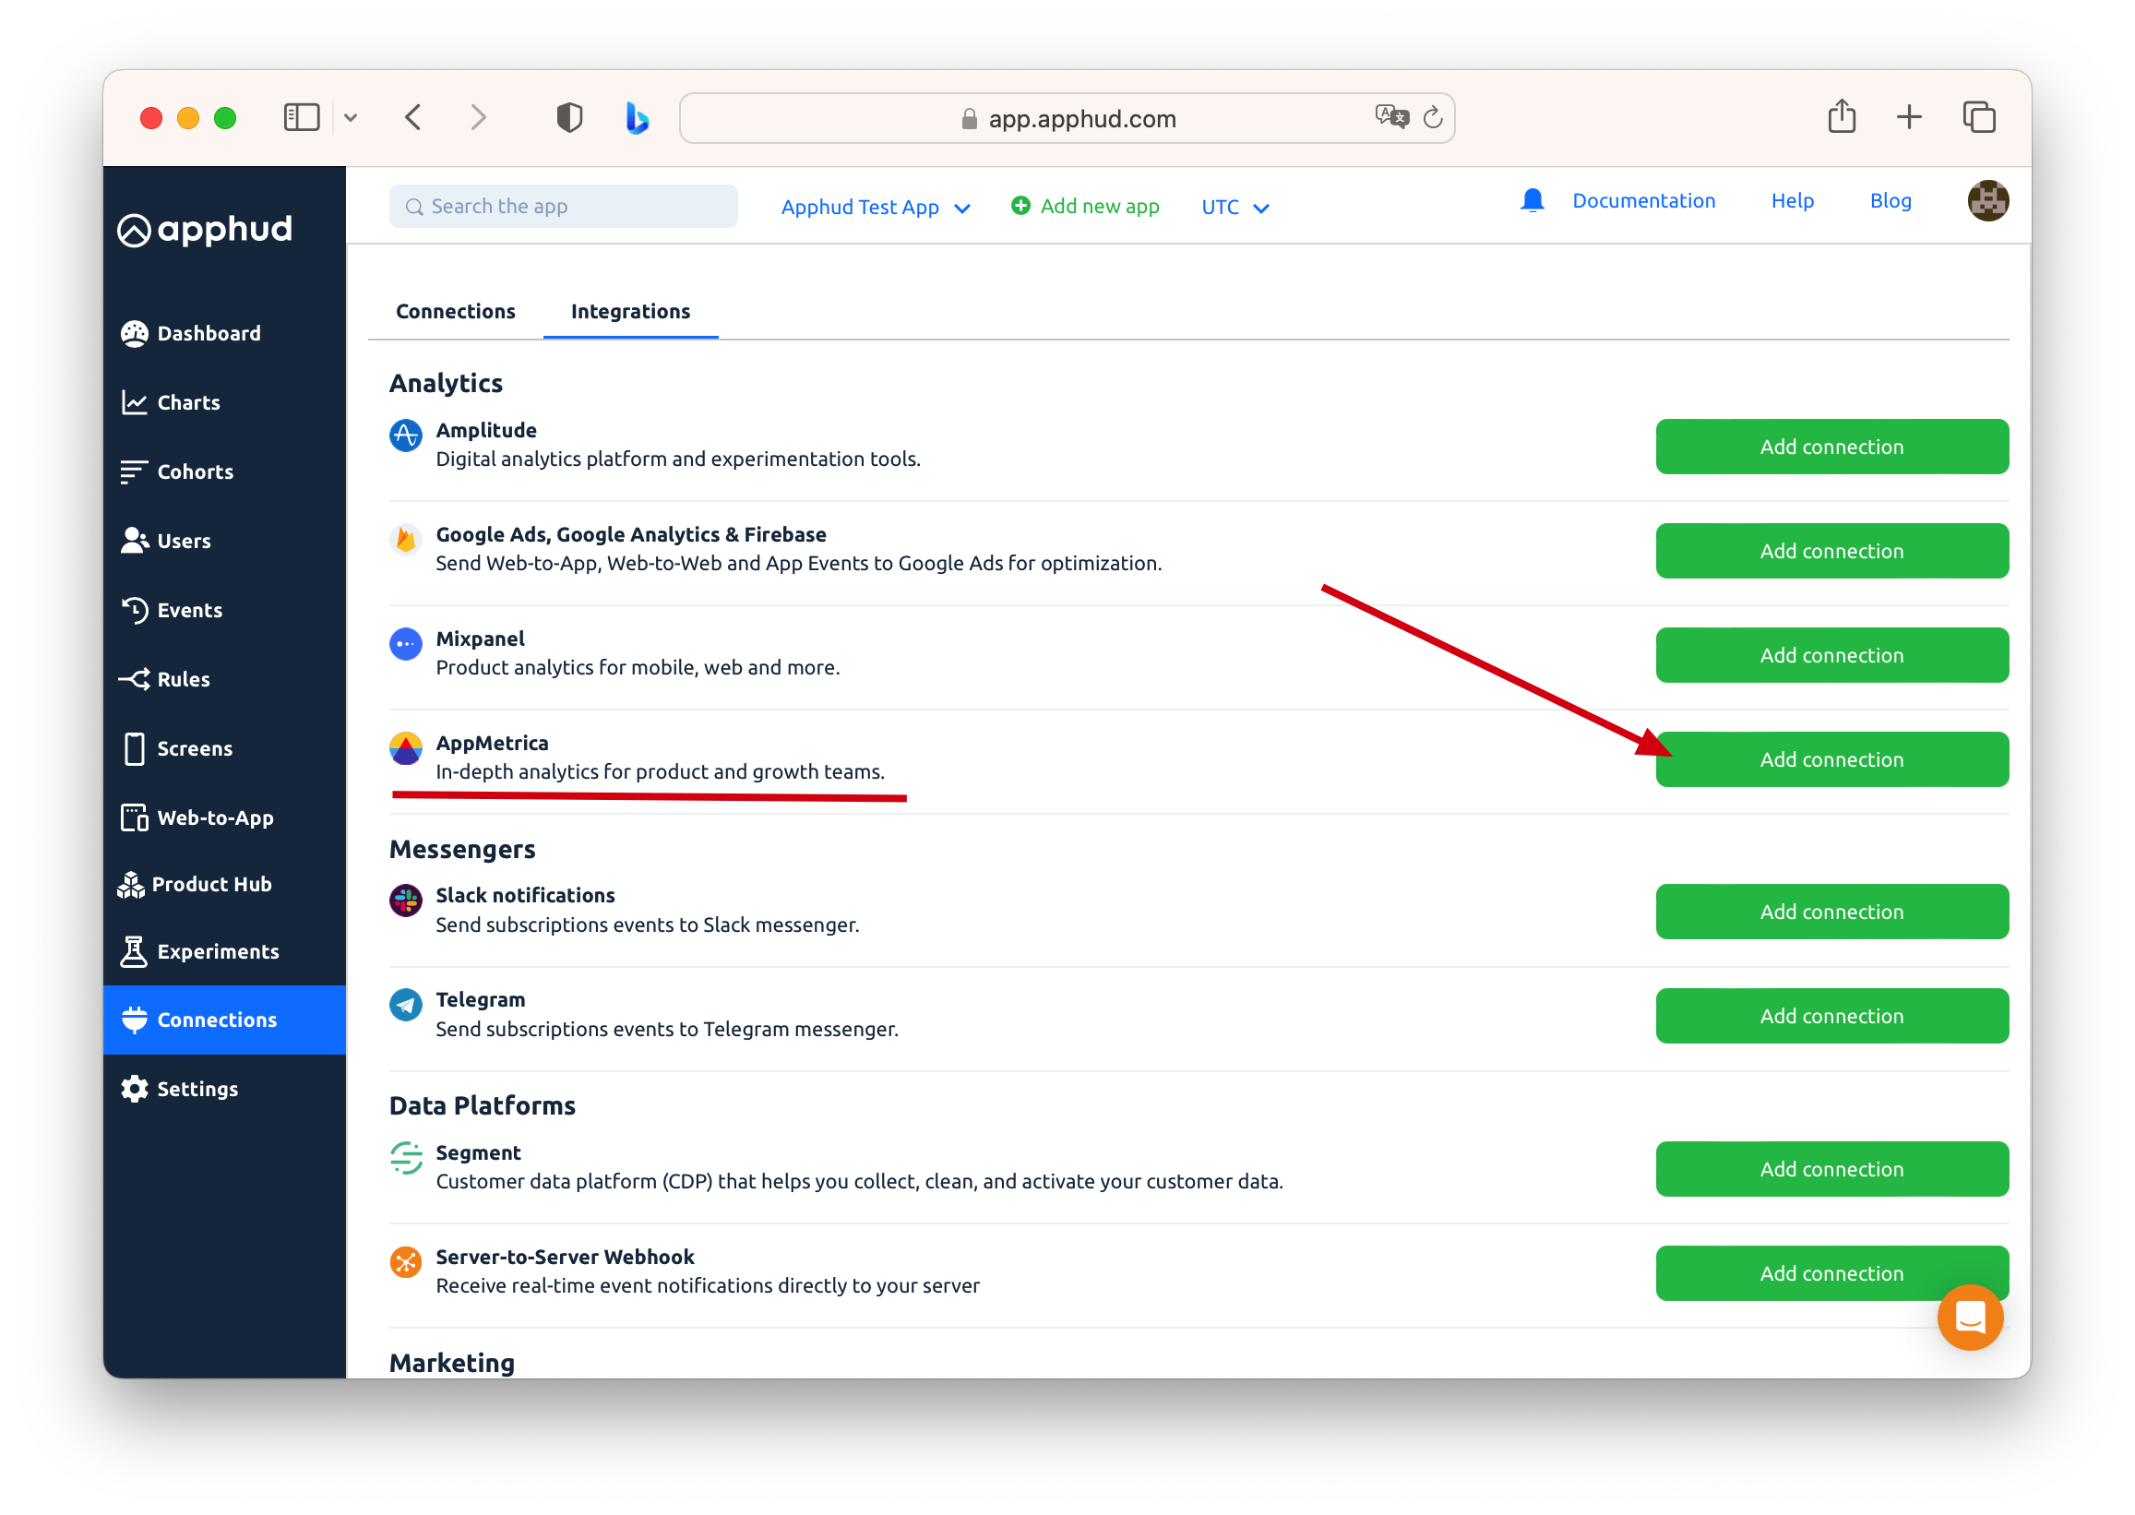Go to Product Hub in sidebar

pos(210,883)
